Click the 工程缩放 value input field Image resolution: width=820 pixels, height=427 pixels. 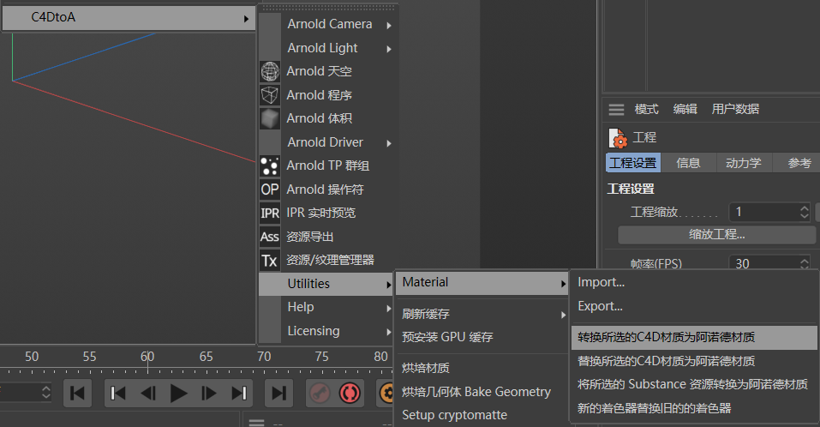769,212
